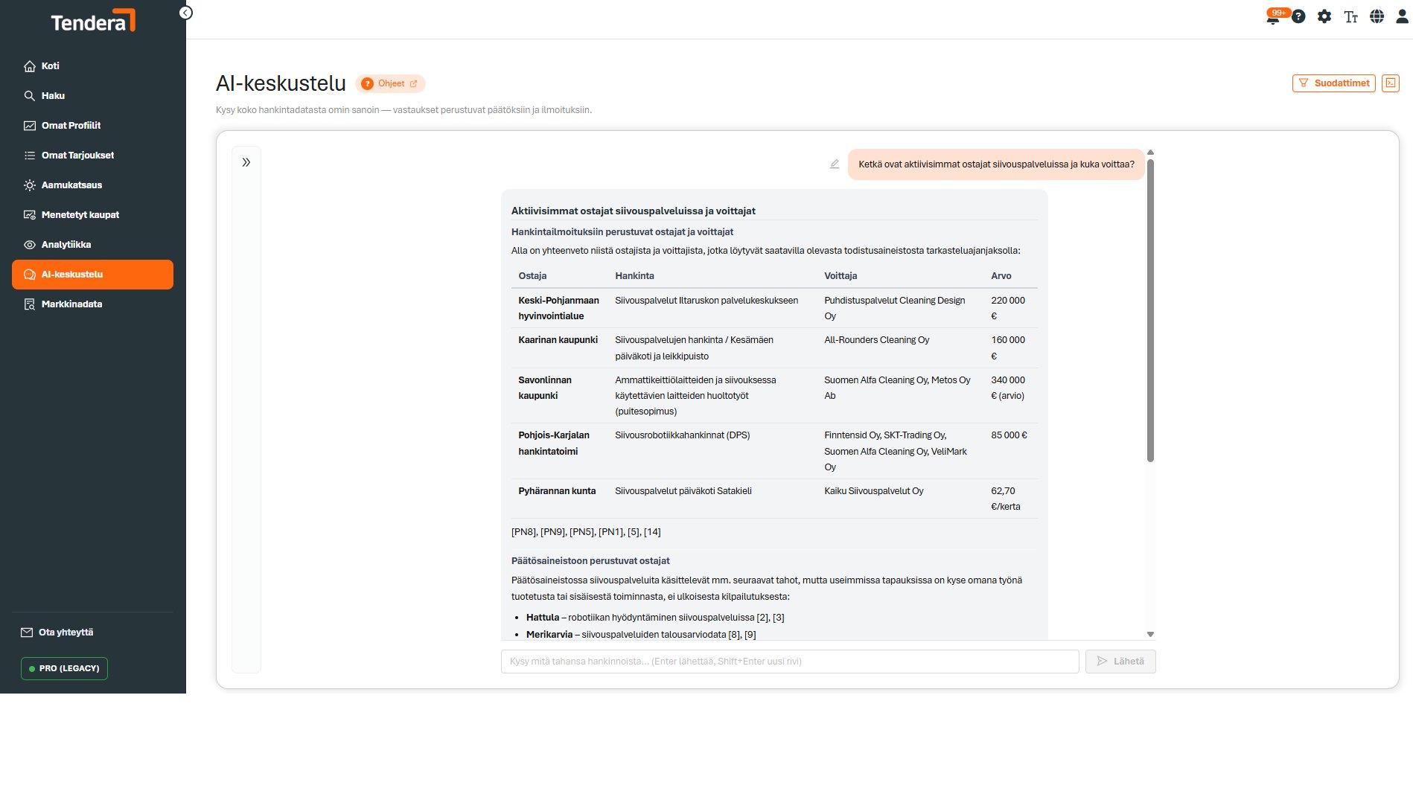
Task: Click Ota yhteyttä contact link
Action: 57,633
